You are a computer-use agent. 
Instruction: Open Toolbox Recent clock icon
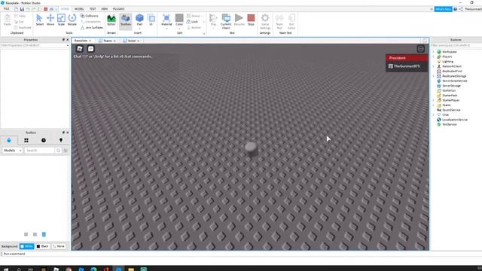44,141
